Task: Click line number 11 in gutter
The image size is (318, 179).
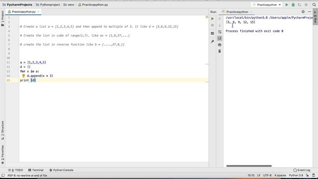Action: pos(8,62)
